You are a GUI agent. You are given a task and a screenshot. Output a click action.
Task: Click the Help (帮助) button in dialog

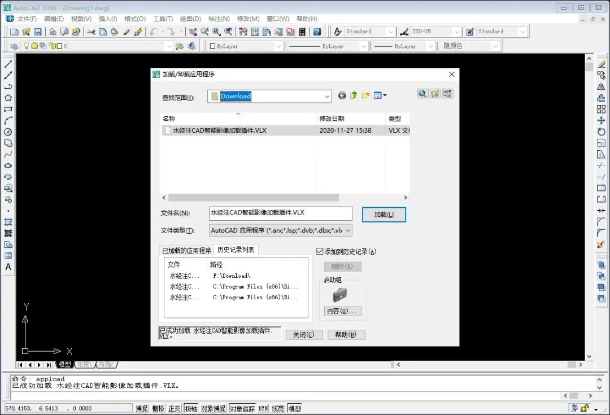[346, 334]
